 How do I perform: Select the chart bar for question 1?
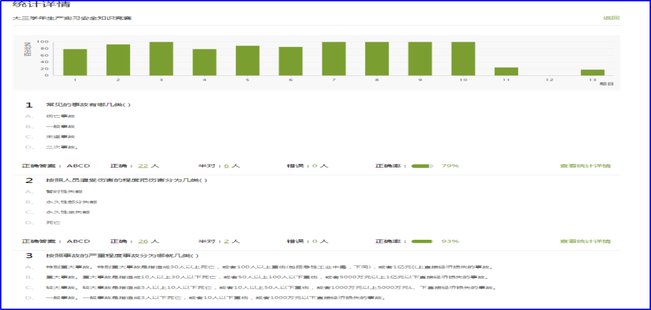[75, 62]
